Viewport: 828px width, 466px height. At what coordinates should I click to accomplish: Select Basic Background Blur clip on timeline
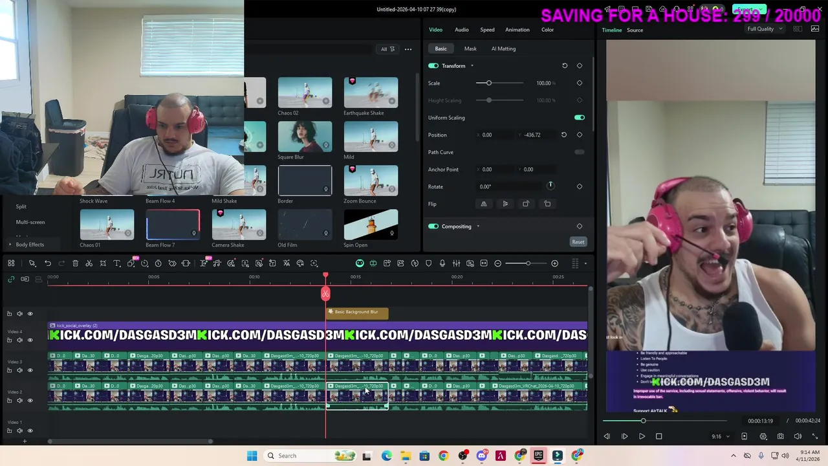[357, 313]
